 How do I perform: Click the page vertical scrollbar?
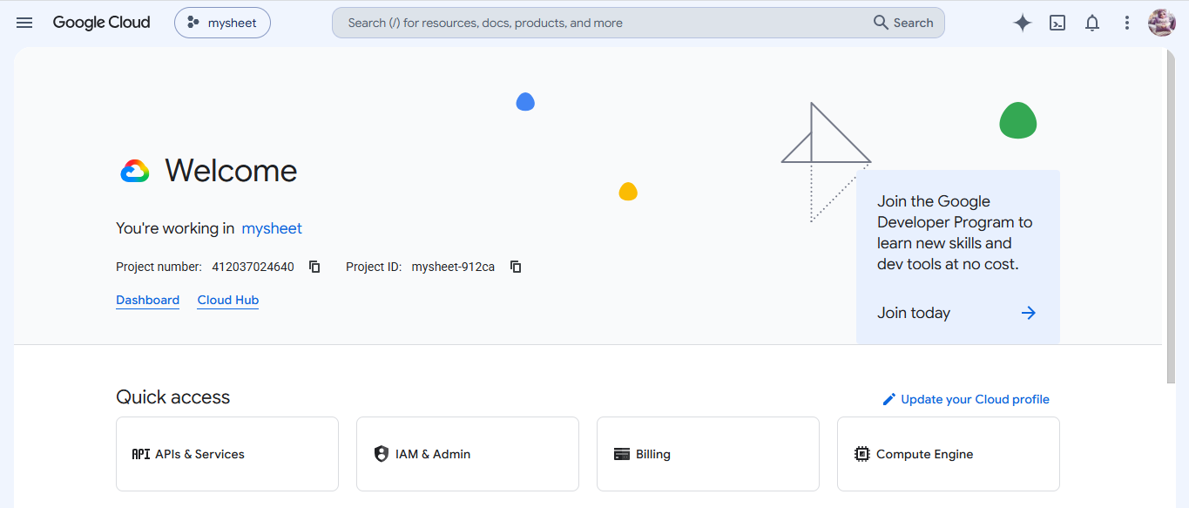pos(1171,216)
